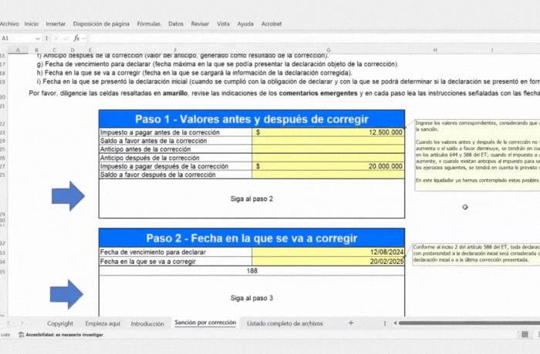540x354 pixels.
Task: Select column F header
Action: point(175,50)
